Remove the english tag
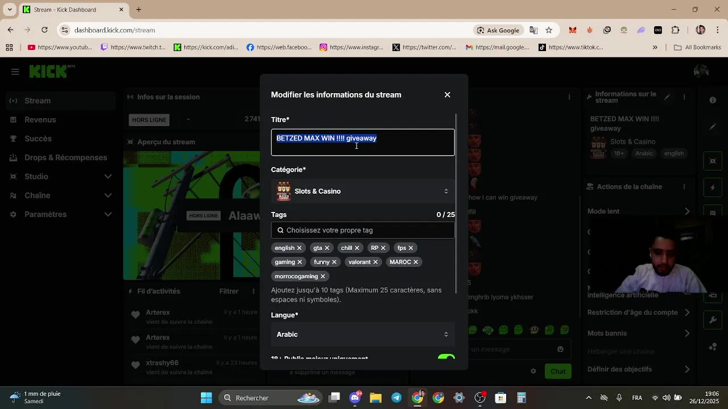 click(299, 248)
